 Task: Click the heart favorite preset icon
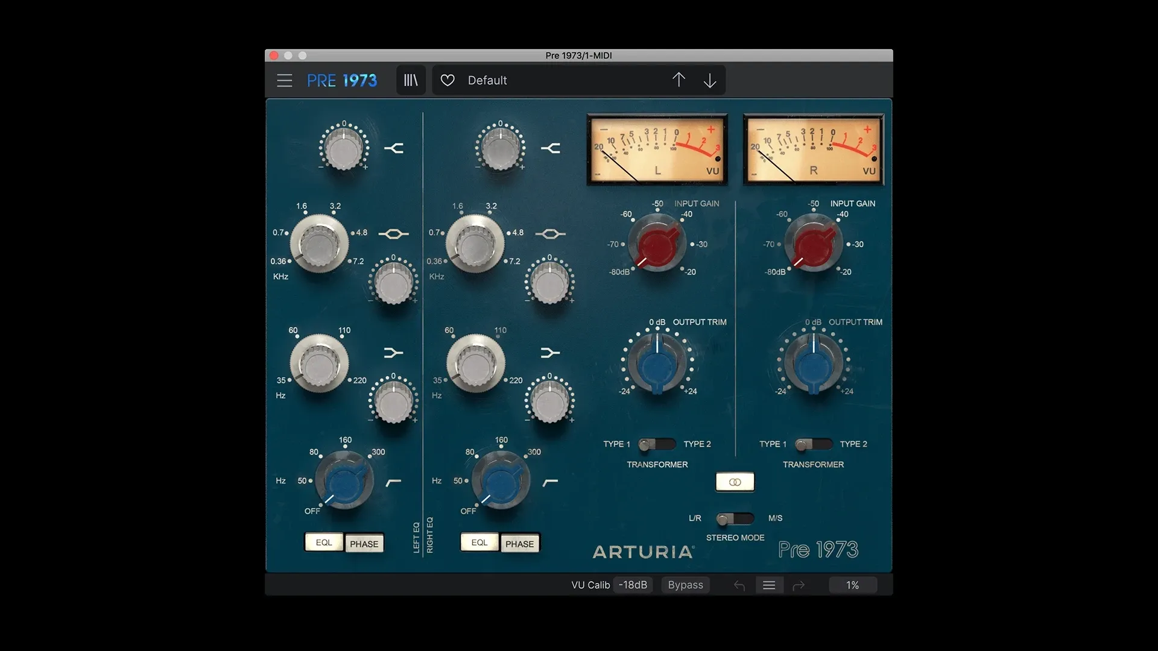pos(448,80)
